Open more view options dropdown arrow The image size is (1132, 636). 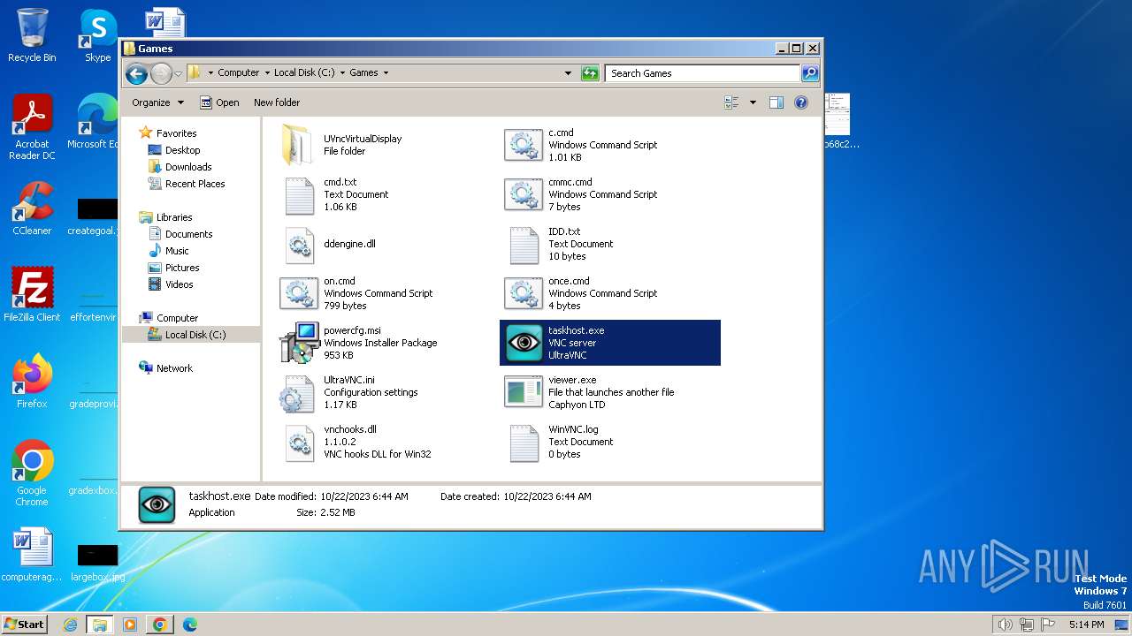(753, 102)
